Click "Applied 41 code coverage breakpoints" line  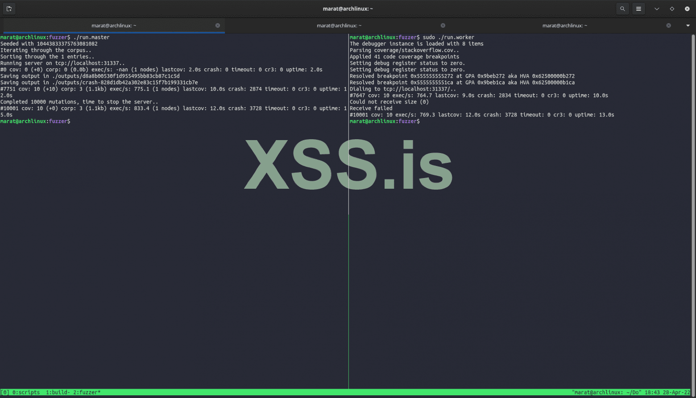tap(405, 57)
